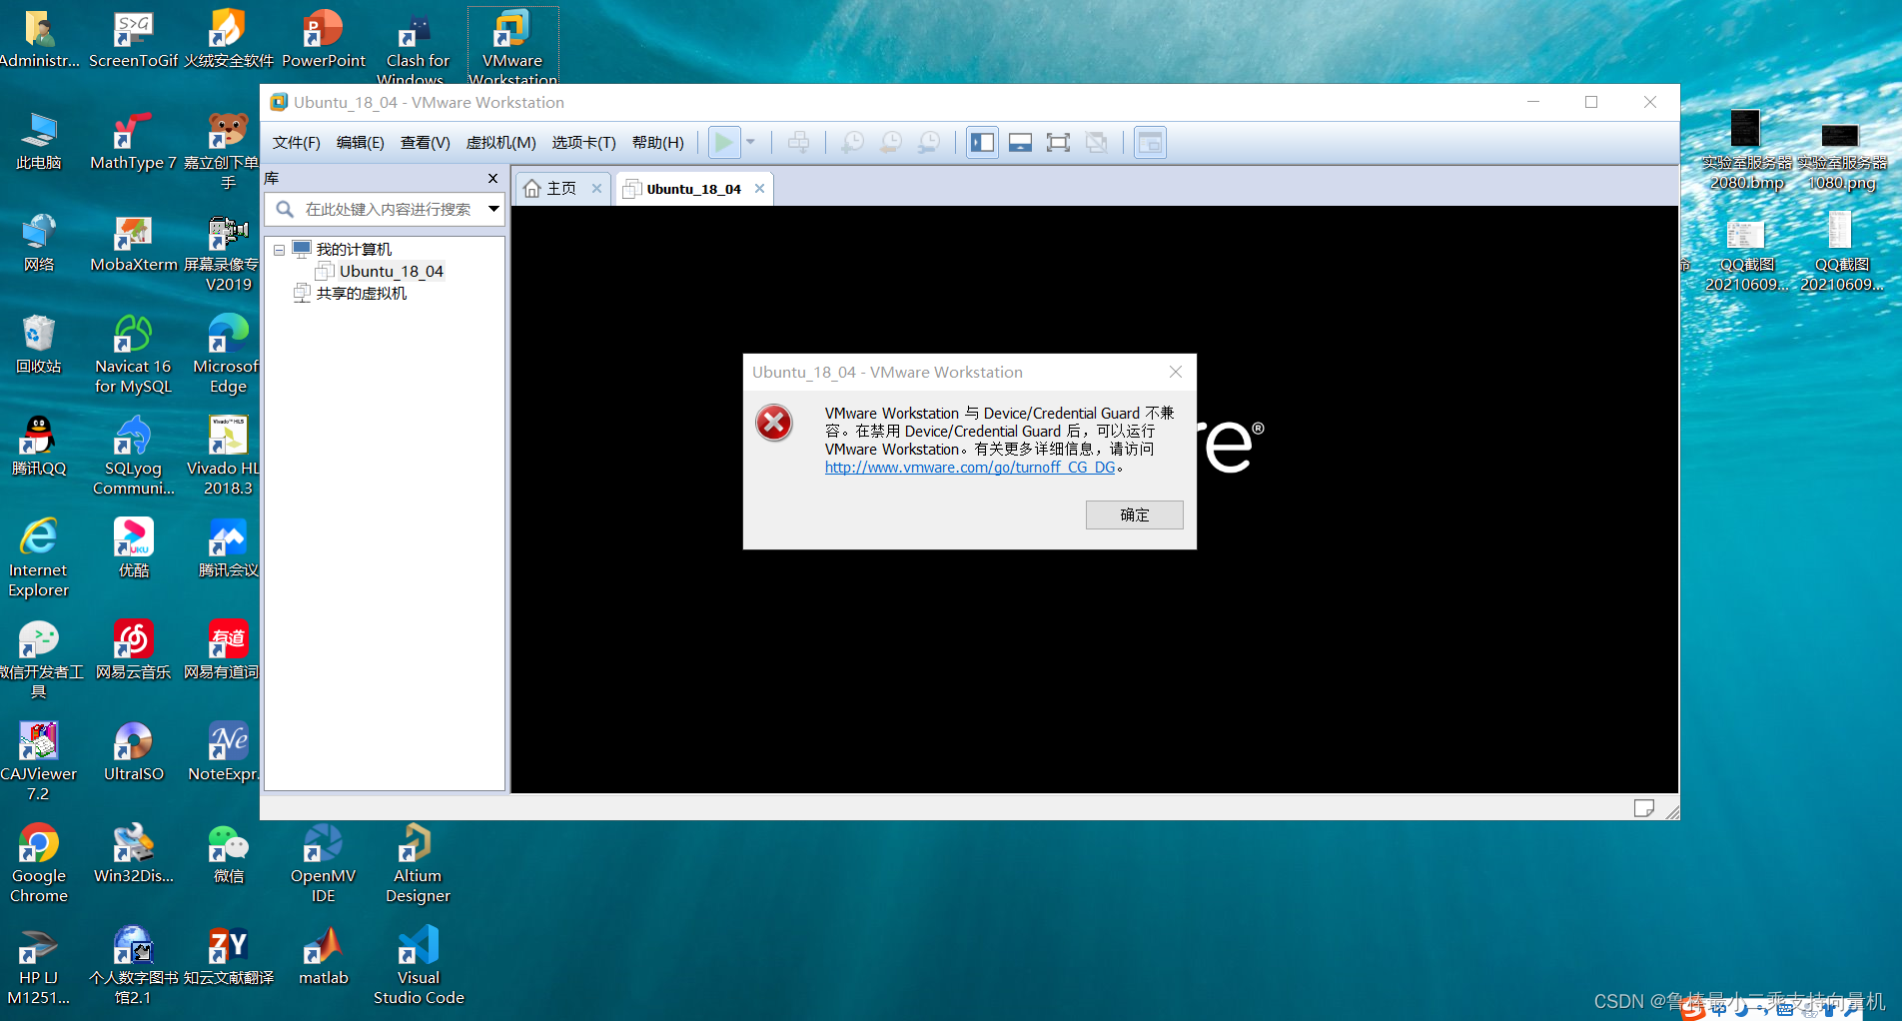Click the Unity mode toolbar icon

click(1096, 142)
